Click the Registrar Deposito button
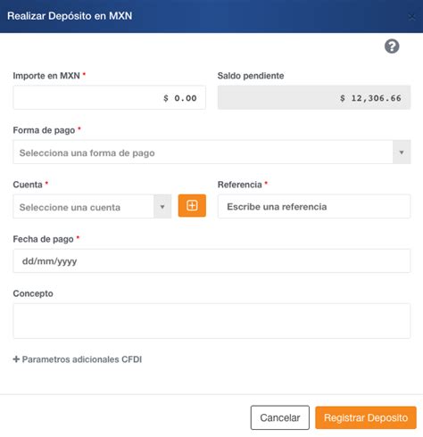This screenshot has height=437, width=423. [366, 417]
